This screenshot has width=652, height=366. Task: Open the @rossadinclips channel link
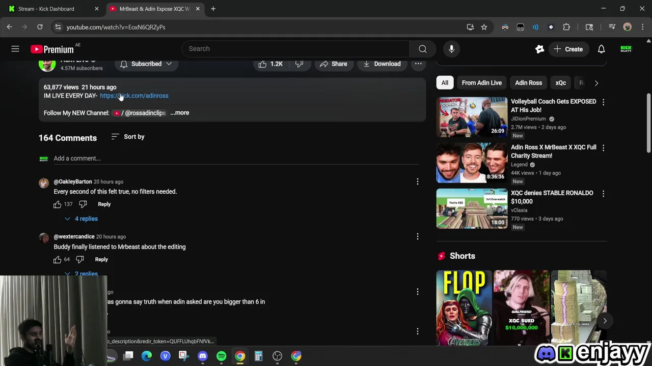(x=140, y=113)
